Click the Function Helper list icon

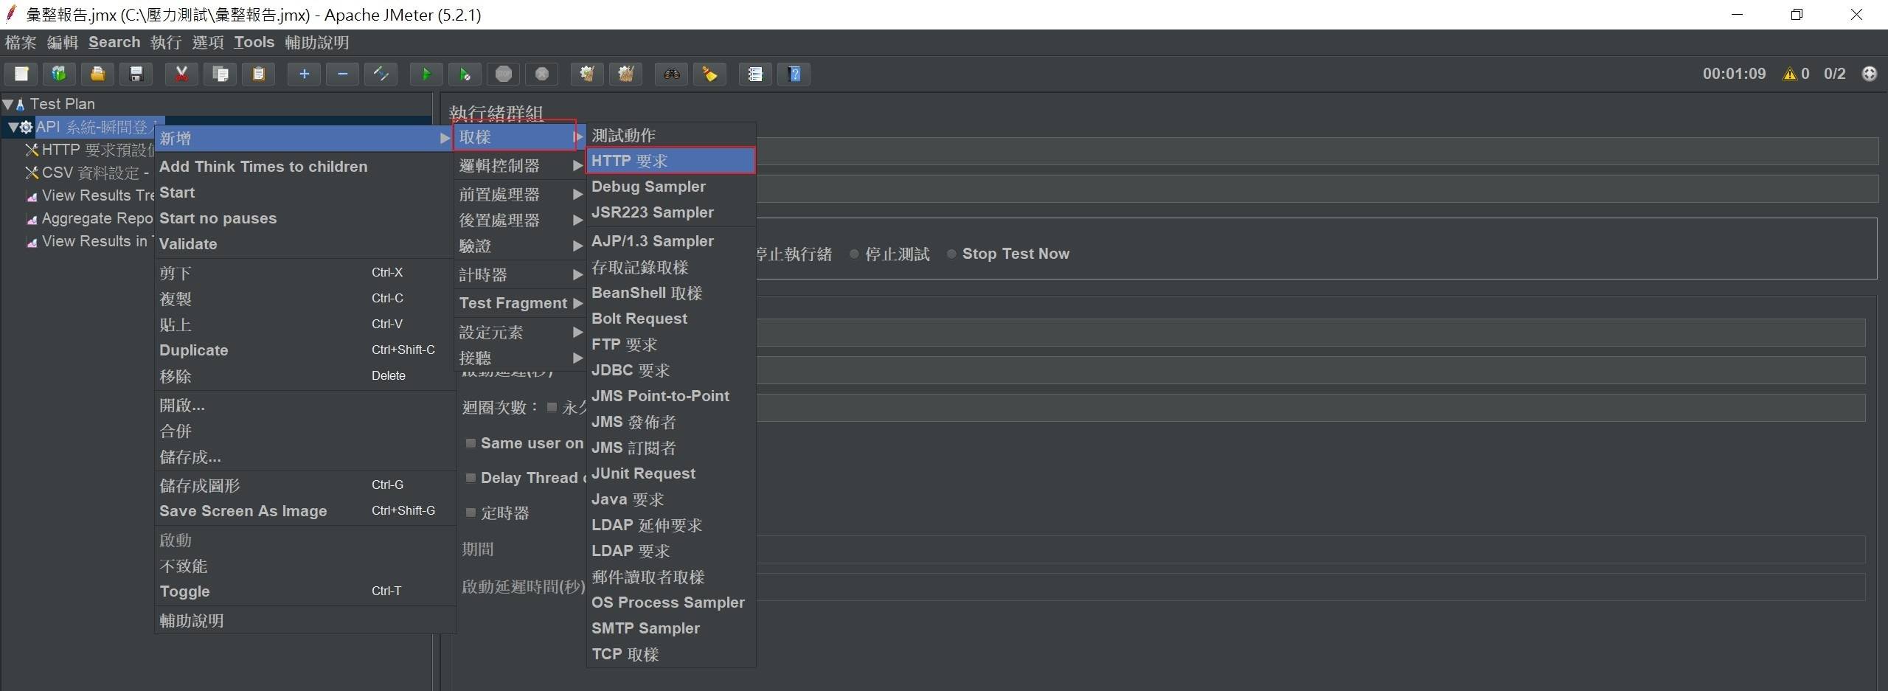pos(755,74)
